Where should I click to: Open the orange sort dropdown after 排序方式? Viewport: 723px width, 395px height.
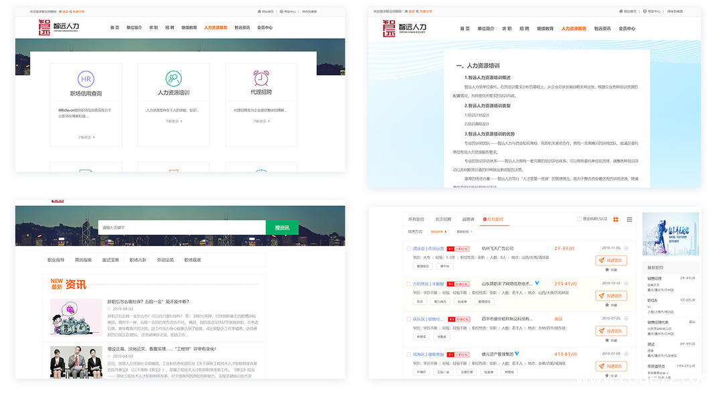point(438,231)
